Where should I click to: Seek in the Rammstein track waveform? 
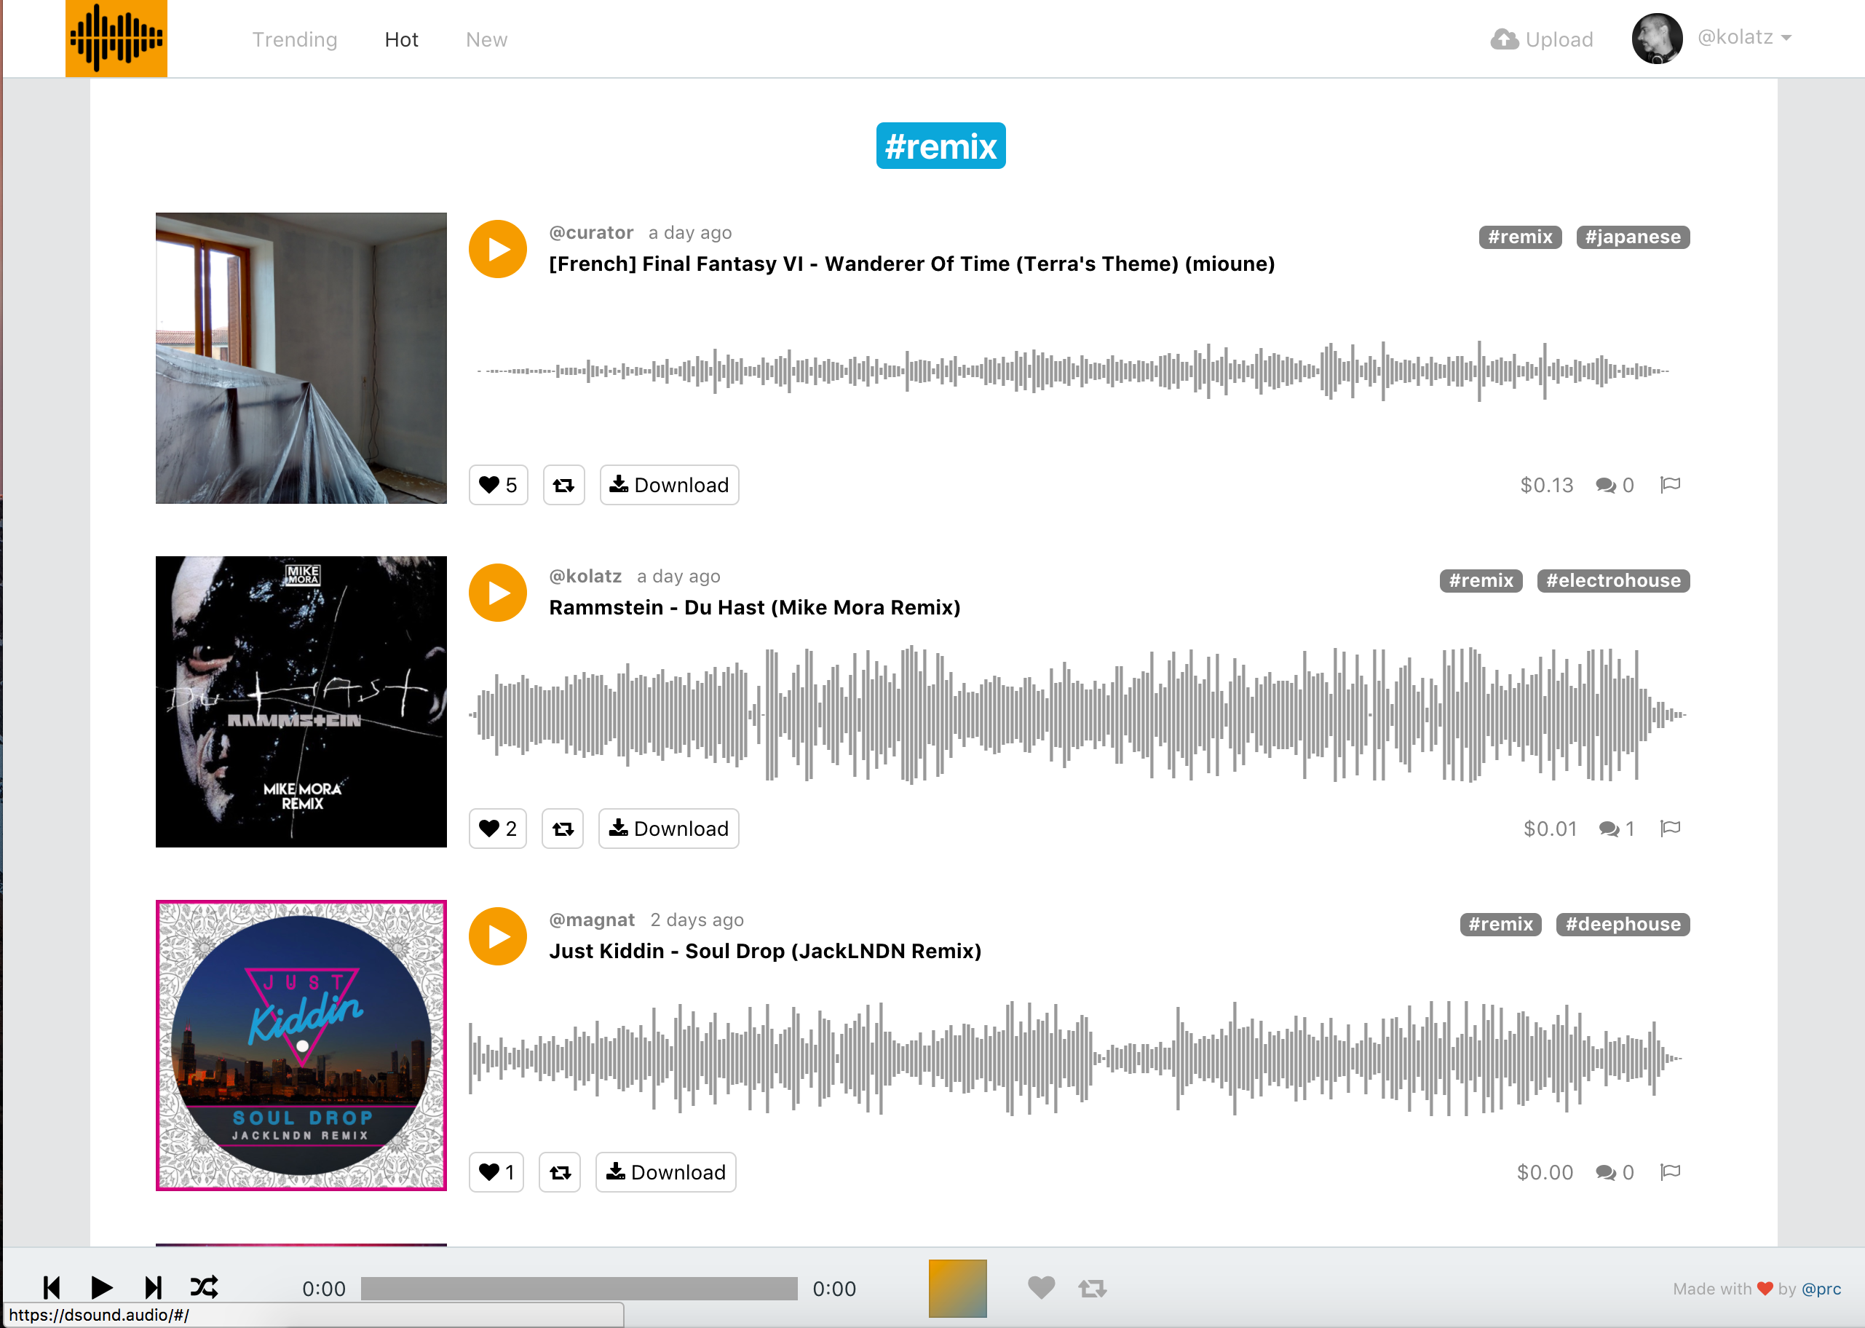coord(1077,715)
